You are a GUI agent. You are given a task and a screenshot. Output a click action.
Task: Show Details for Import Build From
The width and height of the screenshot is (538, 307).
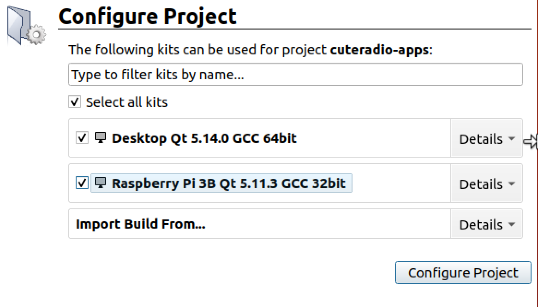pos(486,224)
